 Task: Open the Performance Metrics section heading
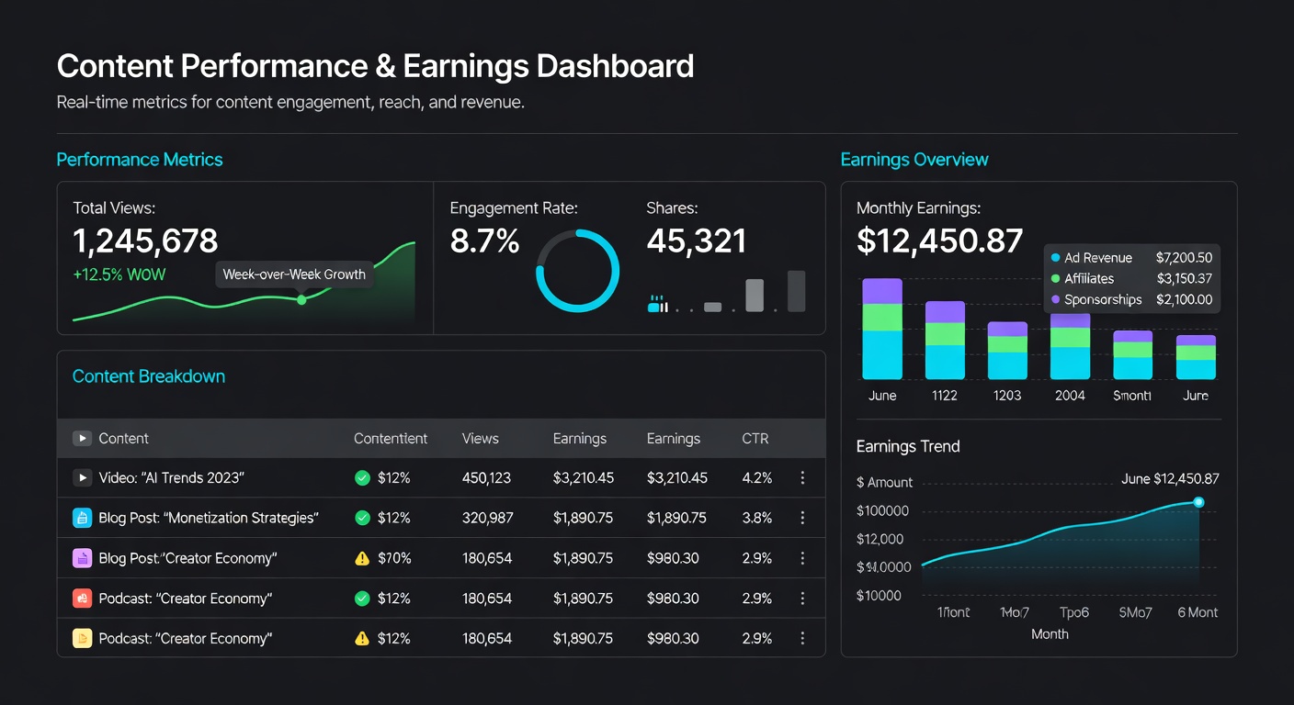pyautogui.click(x=140, y=160)
